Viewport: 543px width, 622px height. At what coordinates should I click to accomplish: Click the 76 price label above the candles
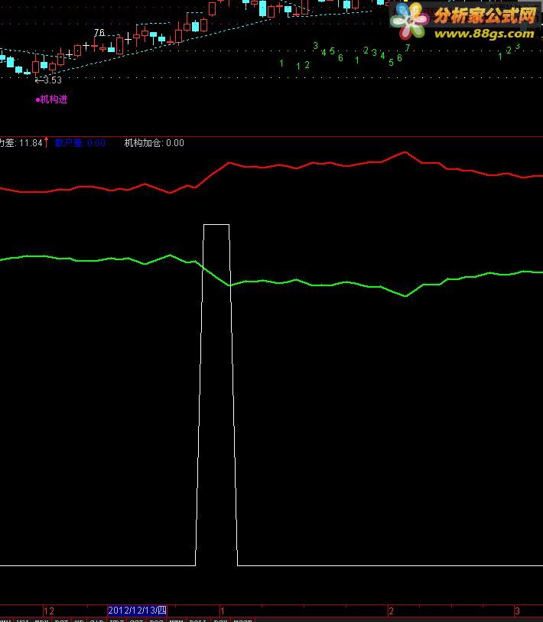99,33
